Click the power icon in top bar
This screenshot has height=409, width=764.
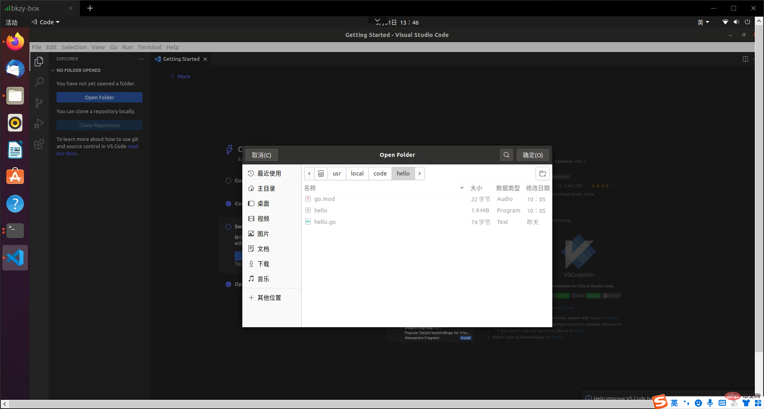(x=747, y=22)
